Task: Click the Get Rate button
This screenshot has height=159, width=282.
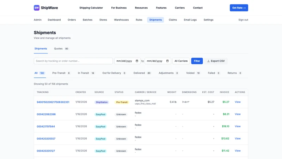Action: pos(239,8)
